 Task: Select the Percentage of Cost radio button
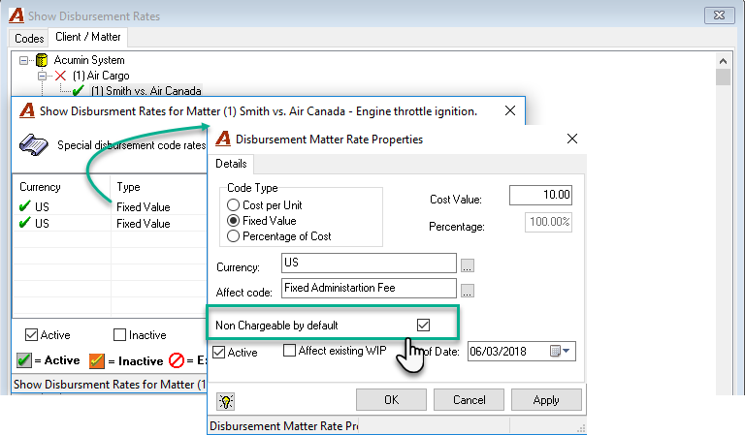[x=233, y=236]
